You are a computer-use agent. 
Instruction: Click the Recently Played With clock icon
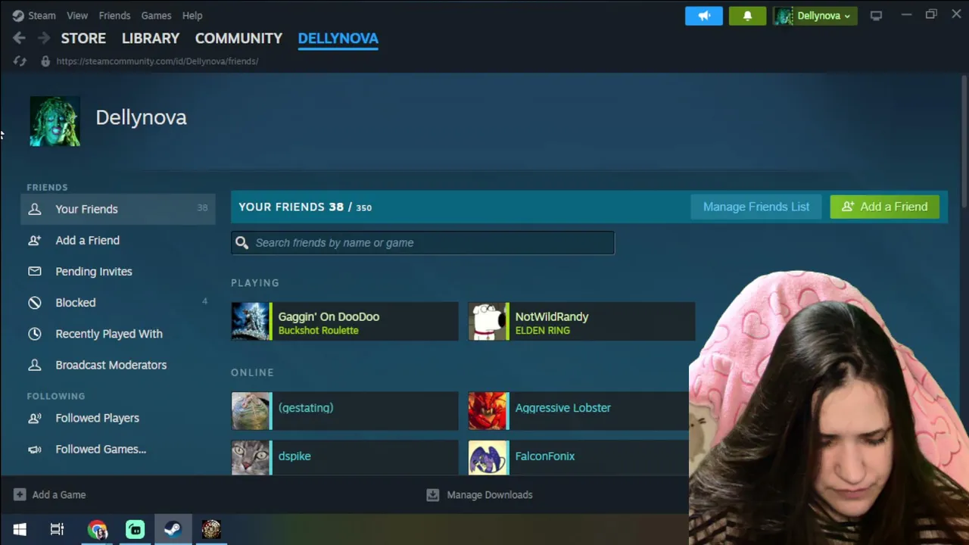coord(35,334)
